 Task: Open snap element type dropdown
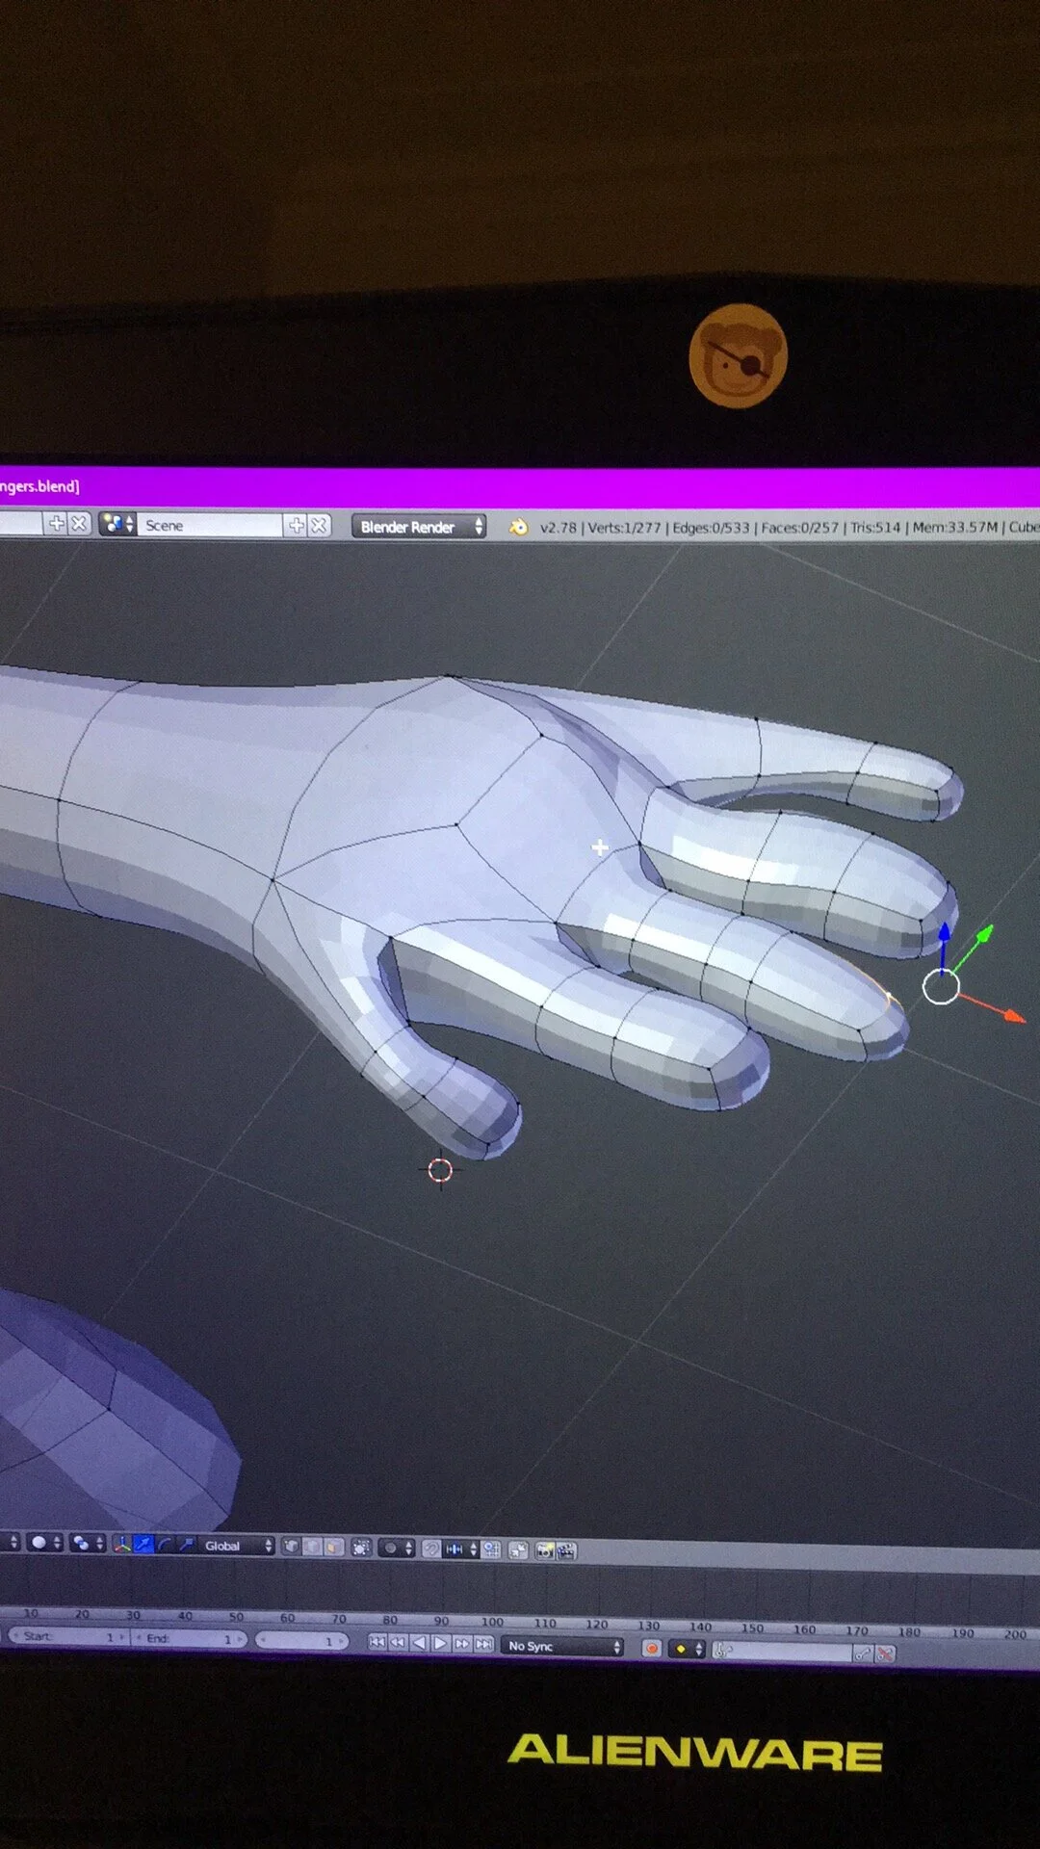(x=461, y=1549)
